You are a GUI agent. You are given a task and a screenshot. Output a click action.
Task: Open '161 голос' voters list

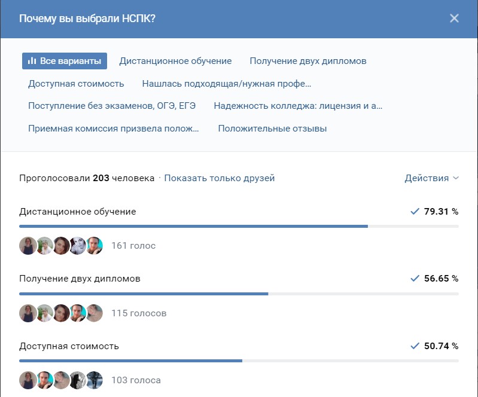tap(133, 246)
